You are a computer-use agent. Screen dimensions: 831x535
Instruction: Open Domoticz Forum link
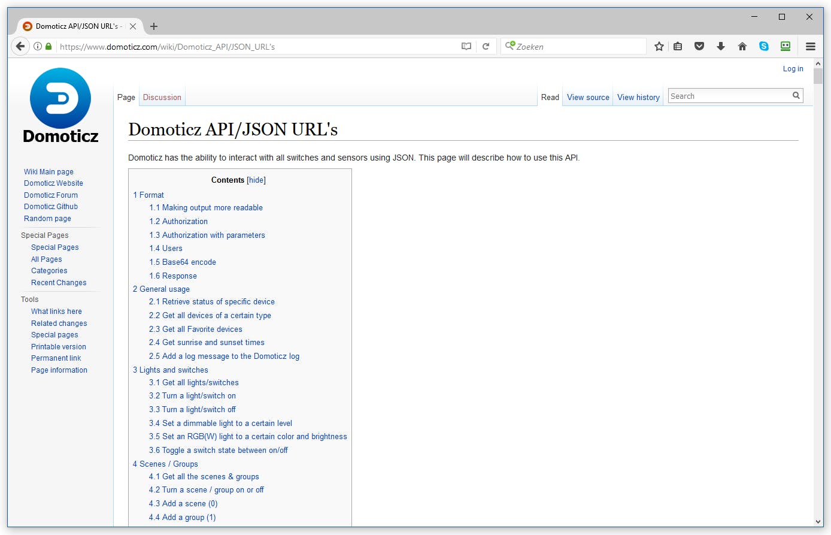[x=51, y=195]
